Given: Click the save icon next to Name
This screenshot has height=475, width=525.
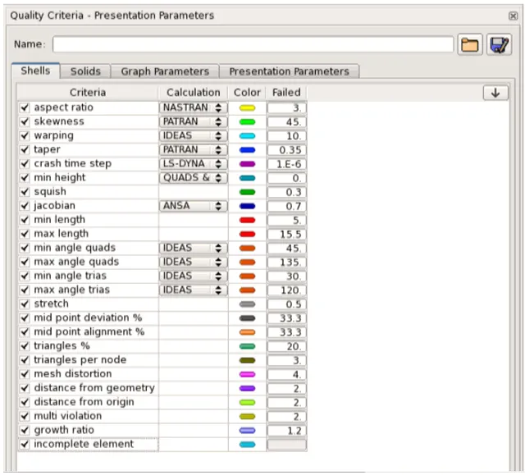Looking at the screenshot, I should (499, 44).
